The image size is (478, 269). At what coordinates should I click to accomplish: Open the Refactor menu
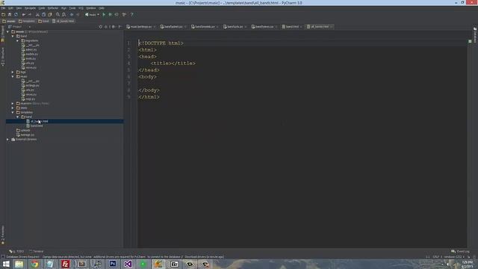53,8
